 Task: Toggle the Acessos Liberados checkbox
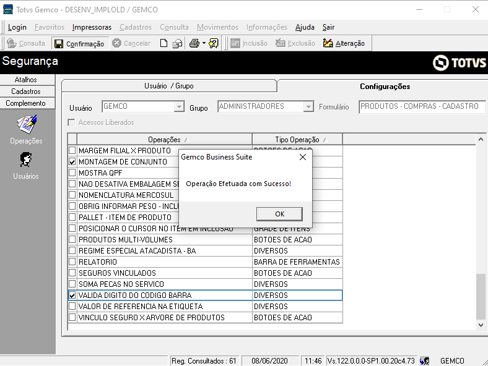click(72, 122)
